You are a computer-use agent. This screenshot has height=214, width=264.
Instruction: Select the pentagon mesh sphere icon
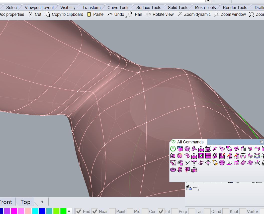pyautogui.click(x=222, y=163)
